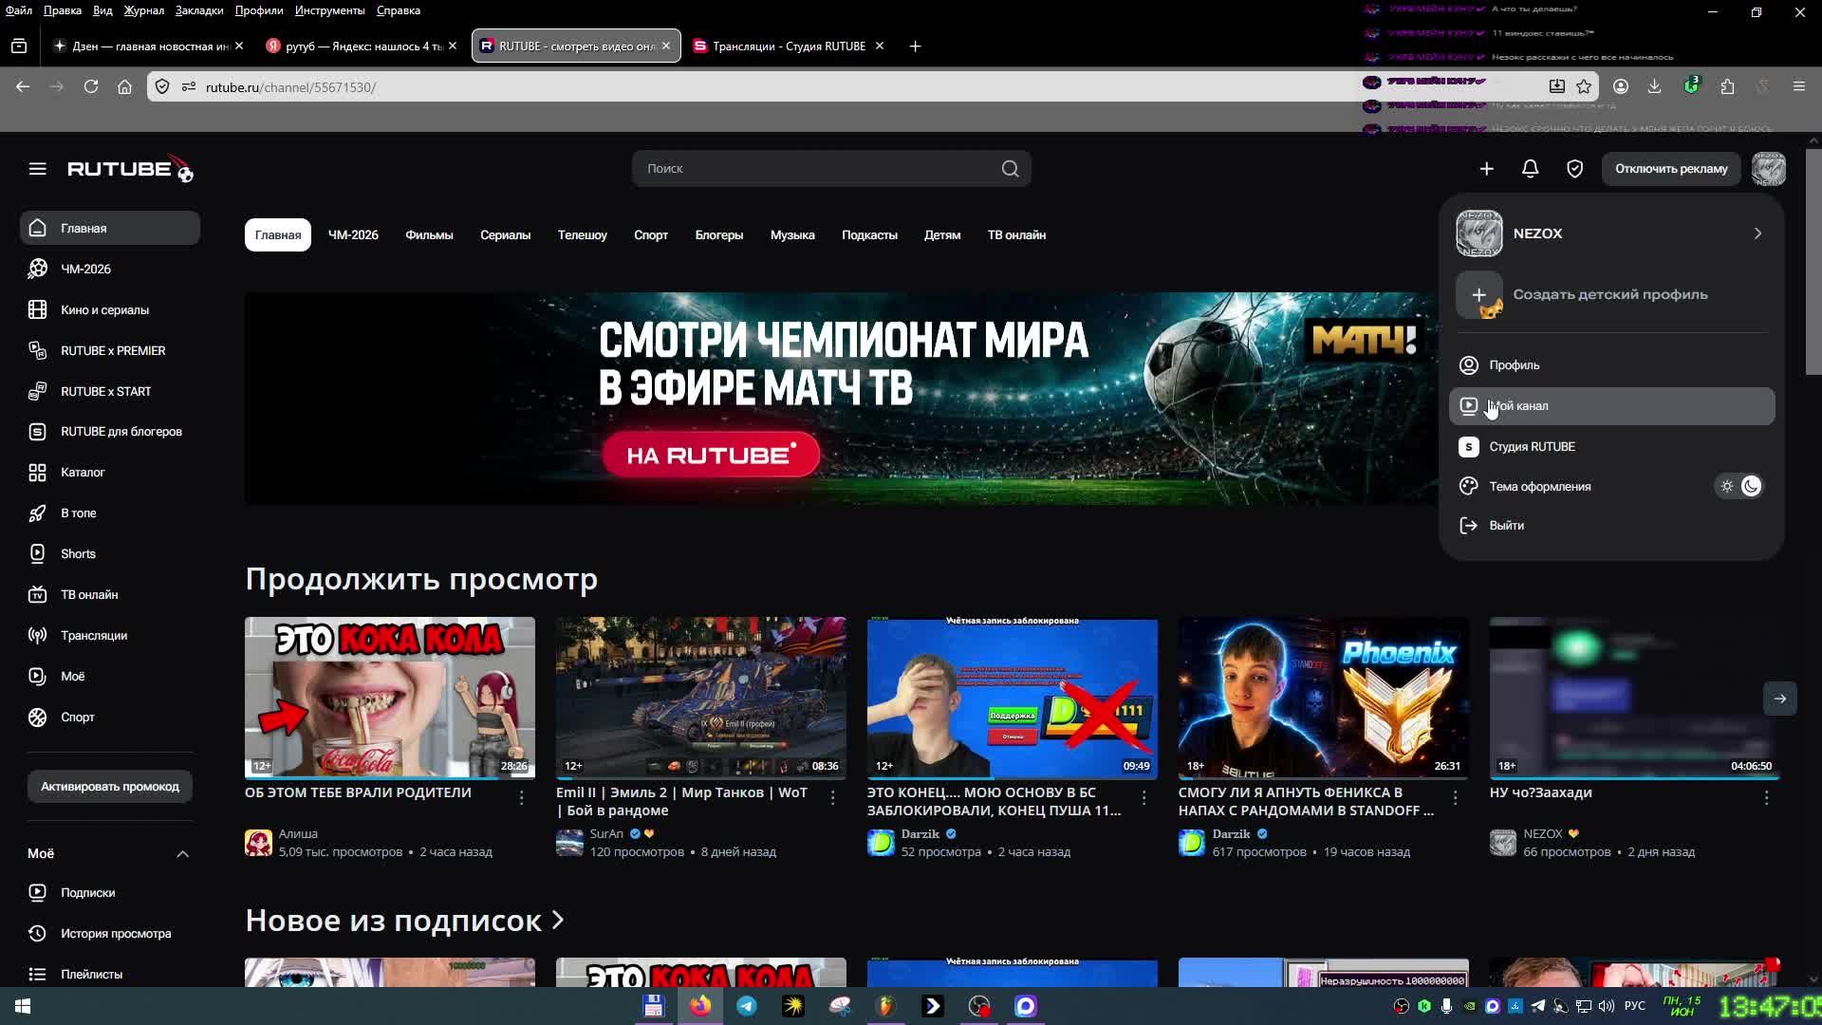Open ЧМ-2026 in the sidebar
This screenshot has width=1822, height=1025.
click(109, 270)
